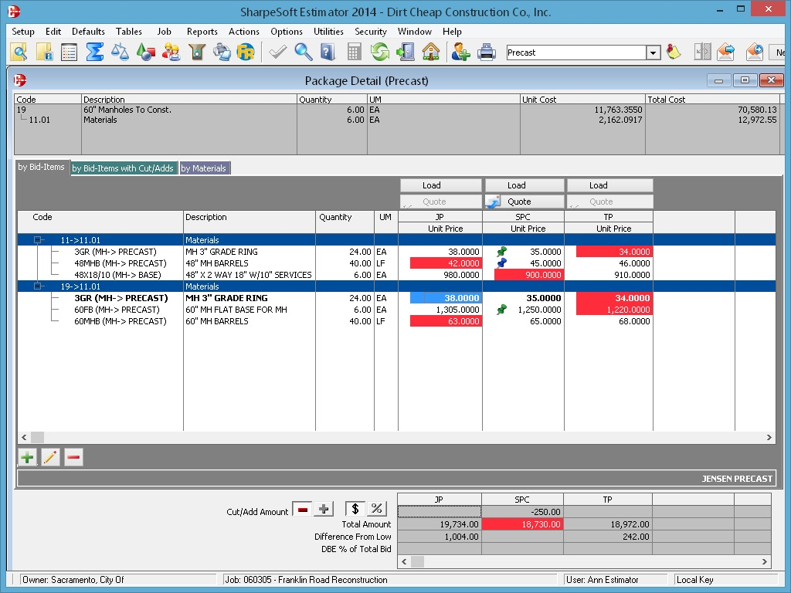The image size is (791, 593).
Task: Open the Home screen icon
Action: [430, 51]
